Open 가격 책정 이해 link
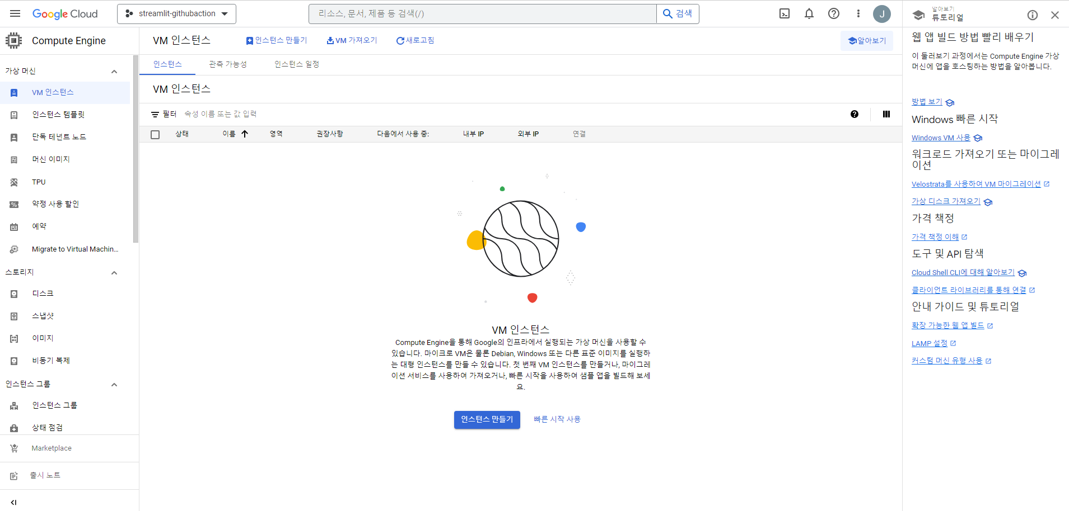This screenshot has width=1069, height=511. [x=935, y=237]
